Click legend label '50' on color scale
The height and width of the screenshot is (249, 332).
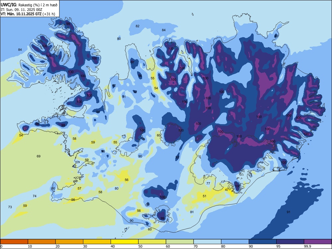pyautogui.click(x=140, y=246)
